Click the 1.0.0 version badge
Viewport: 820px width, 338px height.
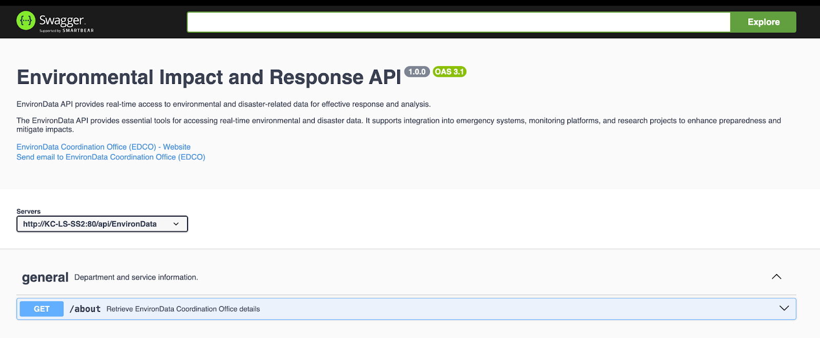pos(417,72)
